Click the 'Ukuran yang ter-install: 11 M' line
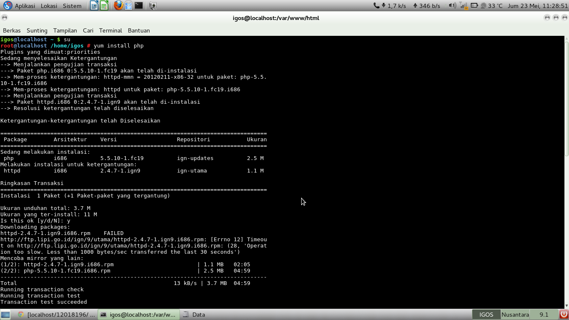 click(x=49, y=215)
